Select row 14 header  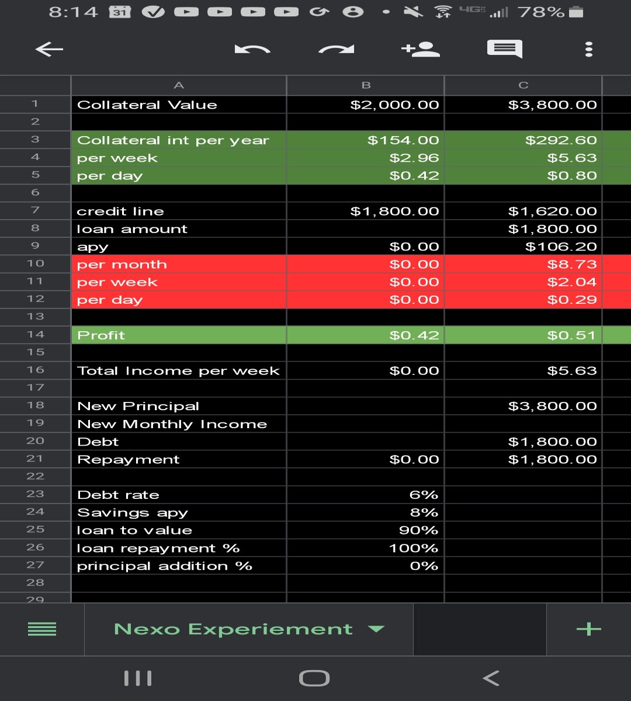[x=35, y=335]
